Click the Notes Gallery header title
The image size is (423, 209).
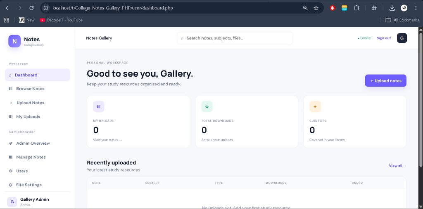99,38
